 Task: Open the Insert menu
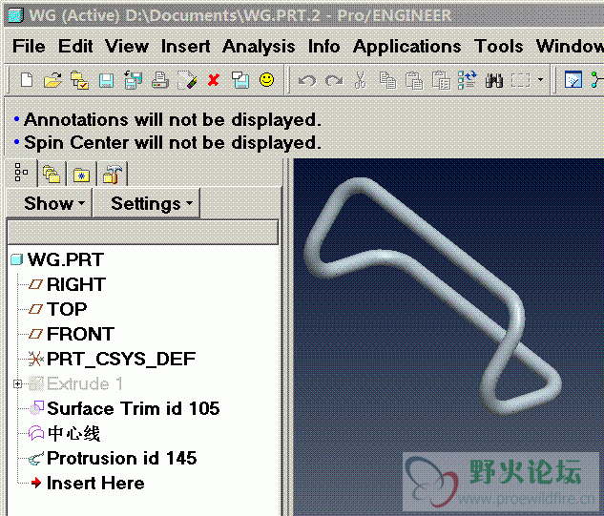coord(185,47)
